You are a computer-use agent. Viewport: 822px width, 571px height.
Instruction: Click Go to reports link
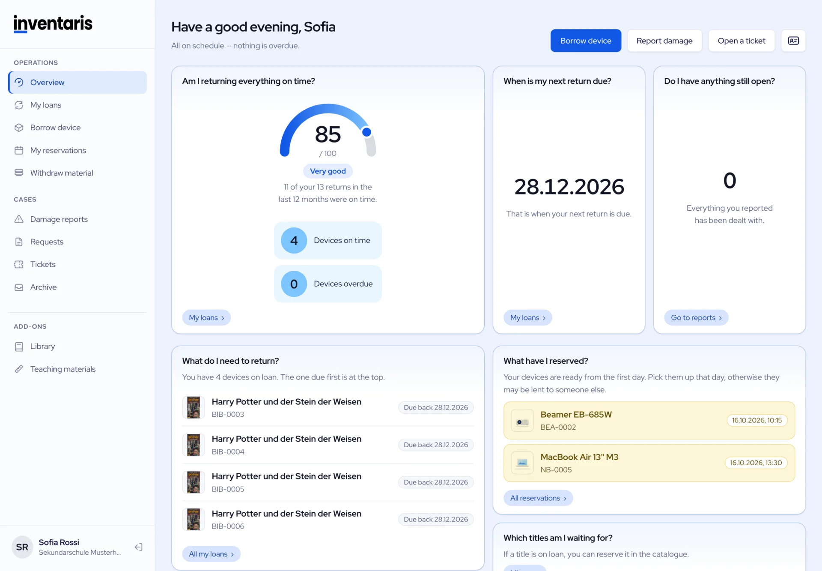click(x=696, y=317)
